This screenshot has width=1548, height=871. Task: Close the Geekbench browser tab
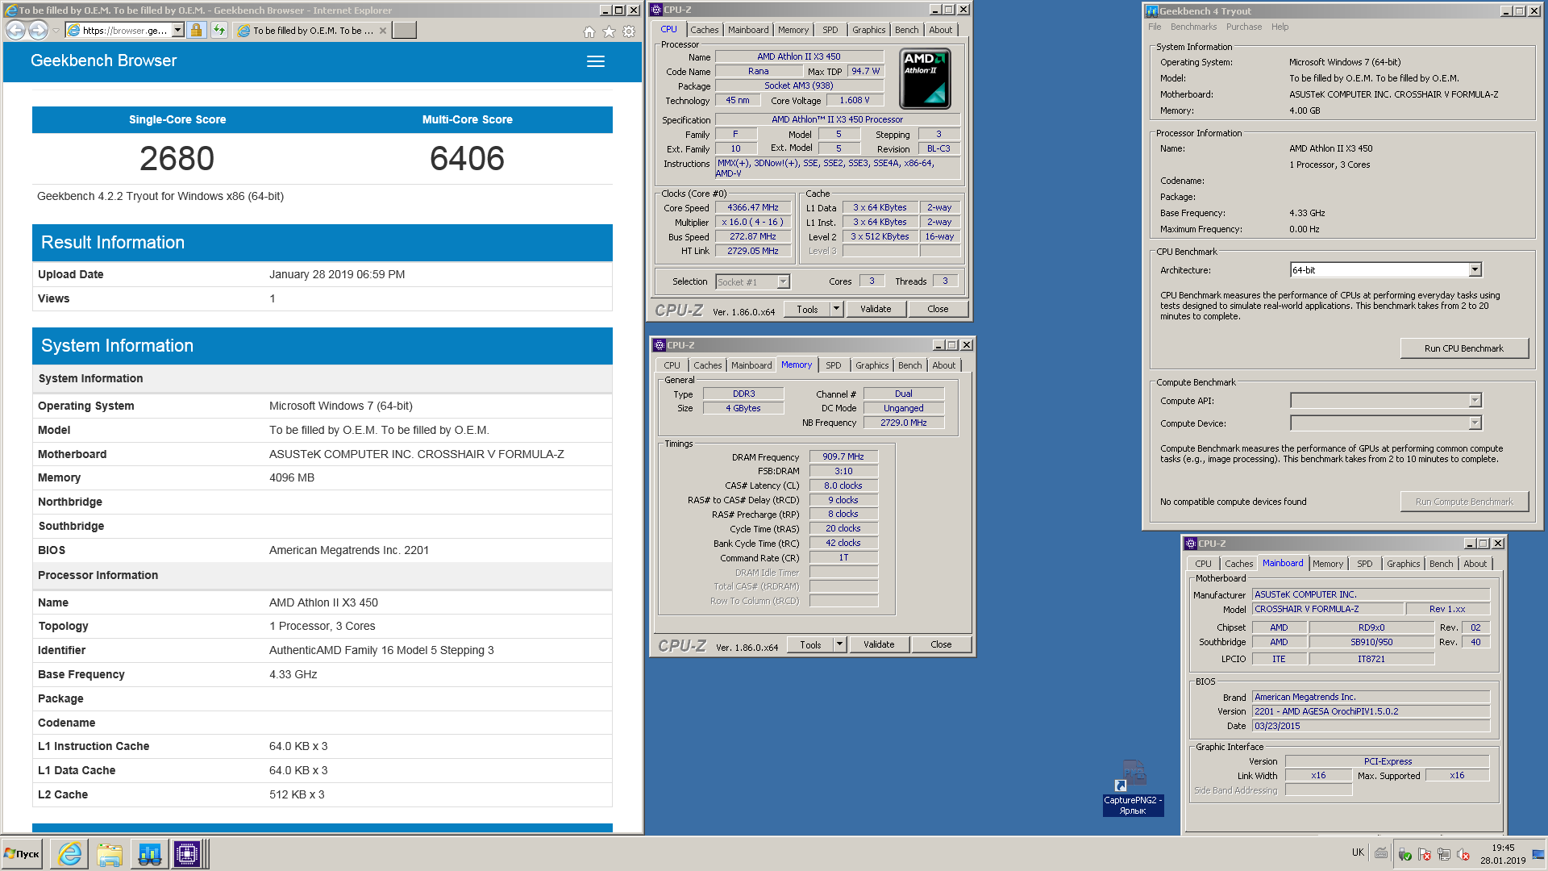(x=383, y=31)
